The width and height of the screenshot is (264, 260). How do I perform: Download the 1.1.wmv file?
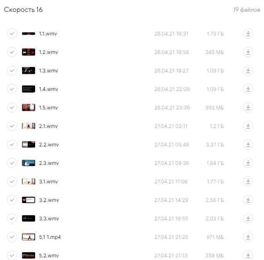[248, 34]
